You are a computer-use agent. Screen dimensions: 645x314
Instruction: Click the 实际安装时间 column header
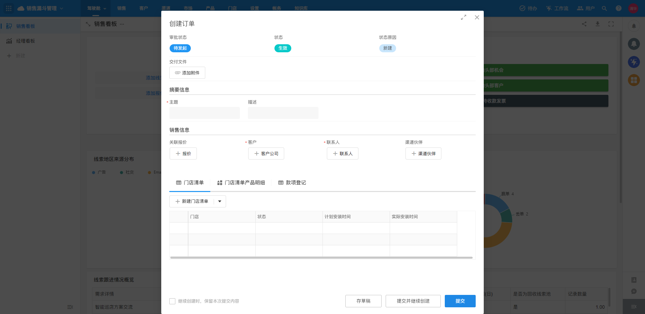(x=423, y=217)
